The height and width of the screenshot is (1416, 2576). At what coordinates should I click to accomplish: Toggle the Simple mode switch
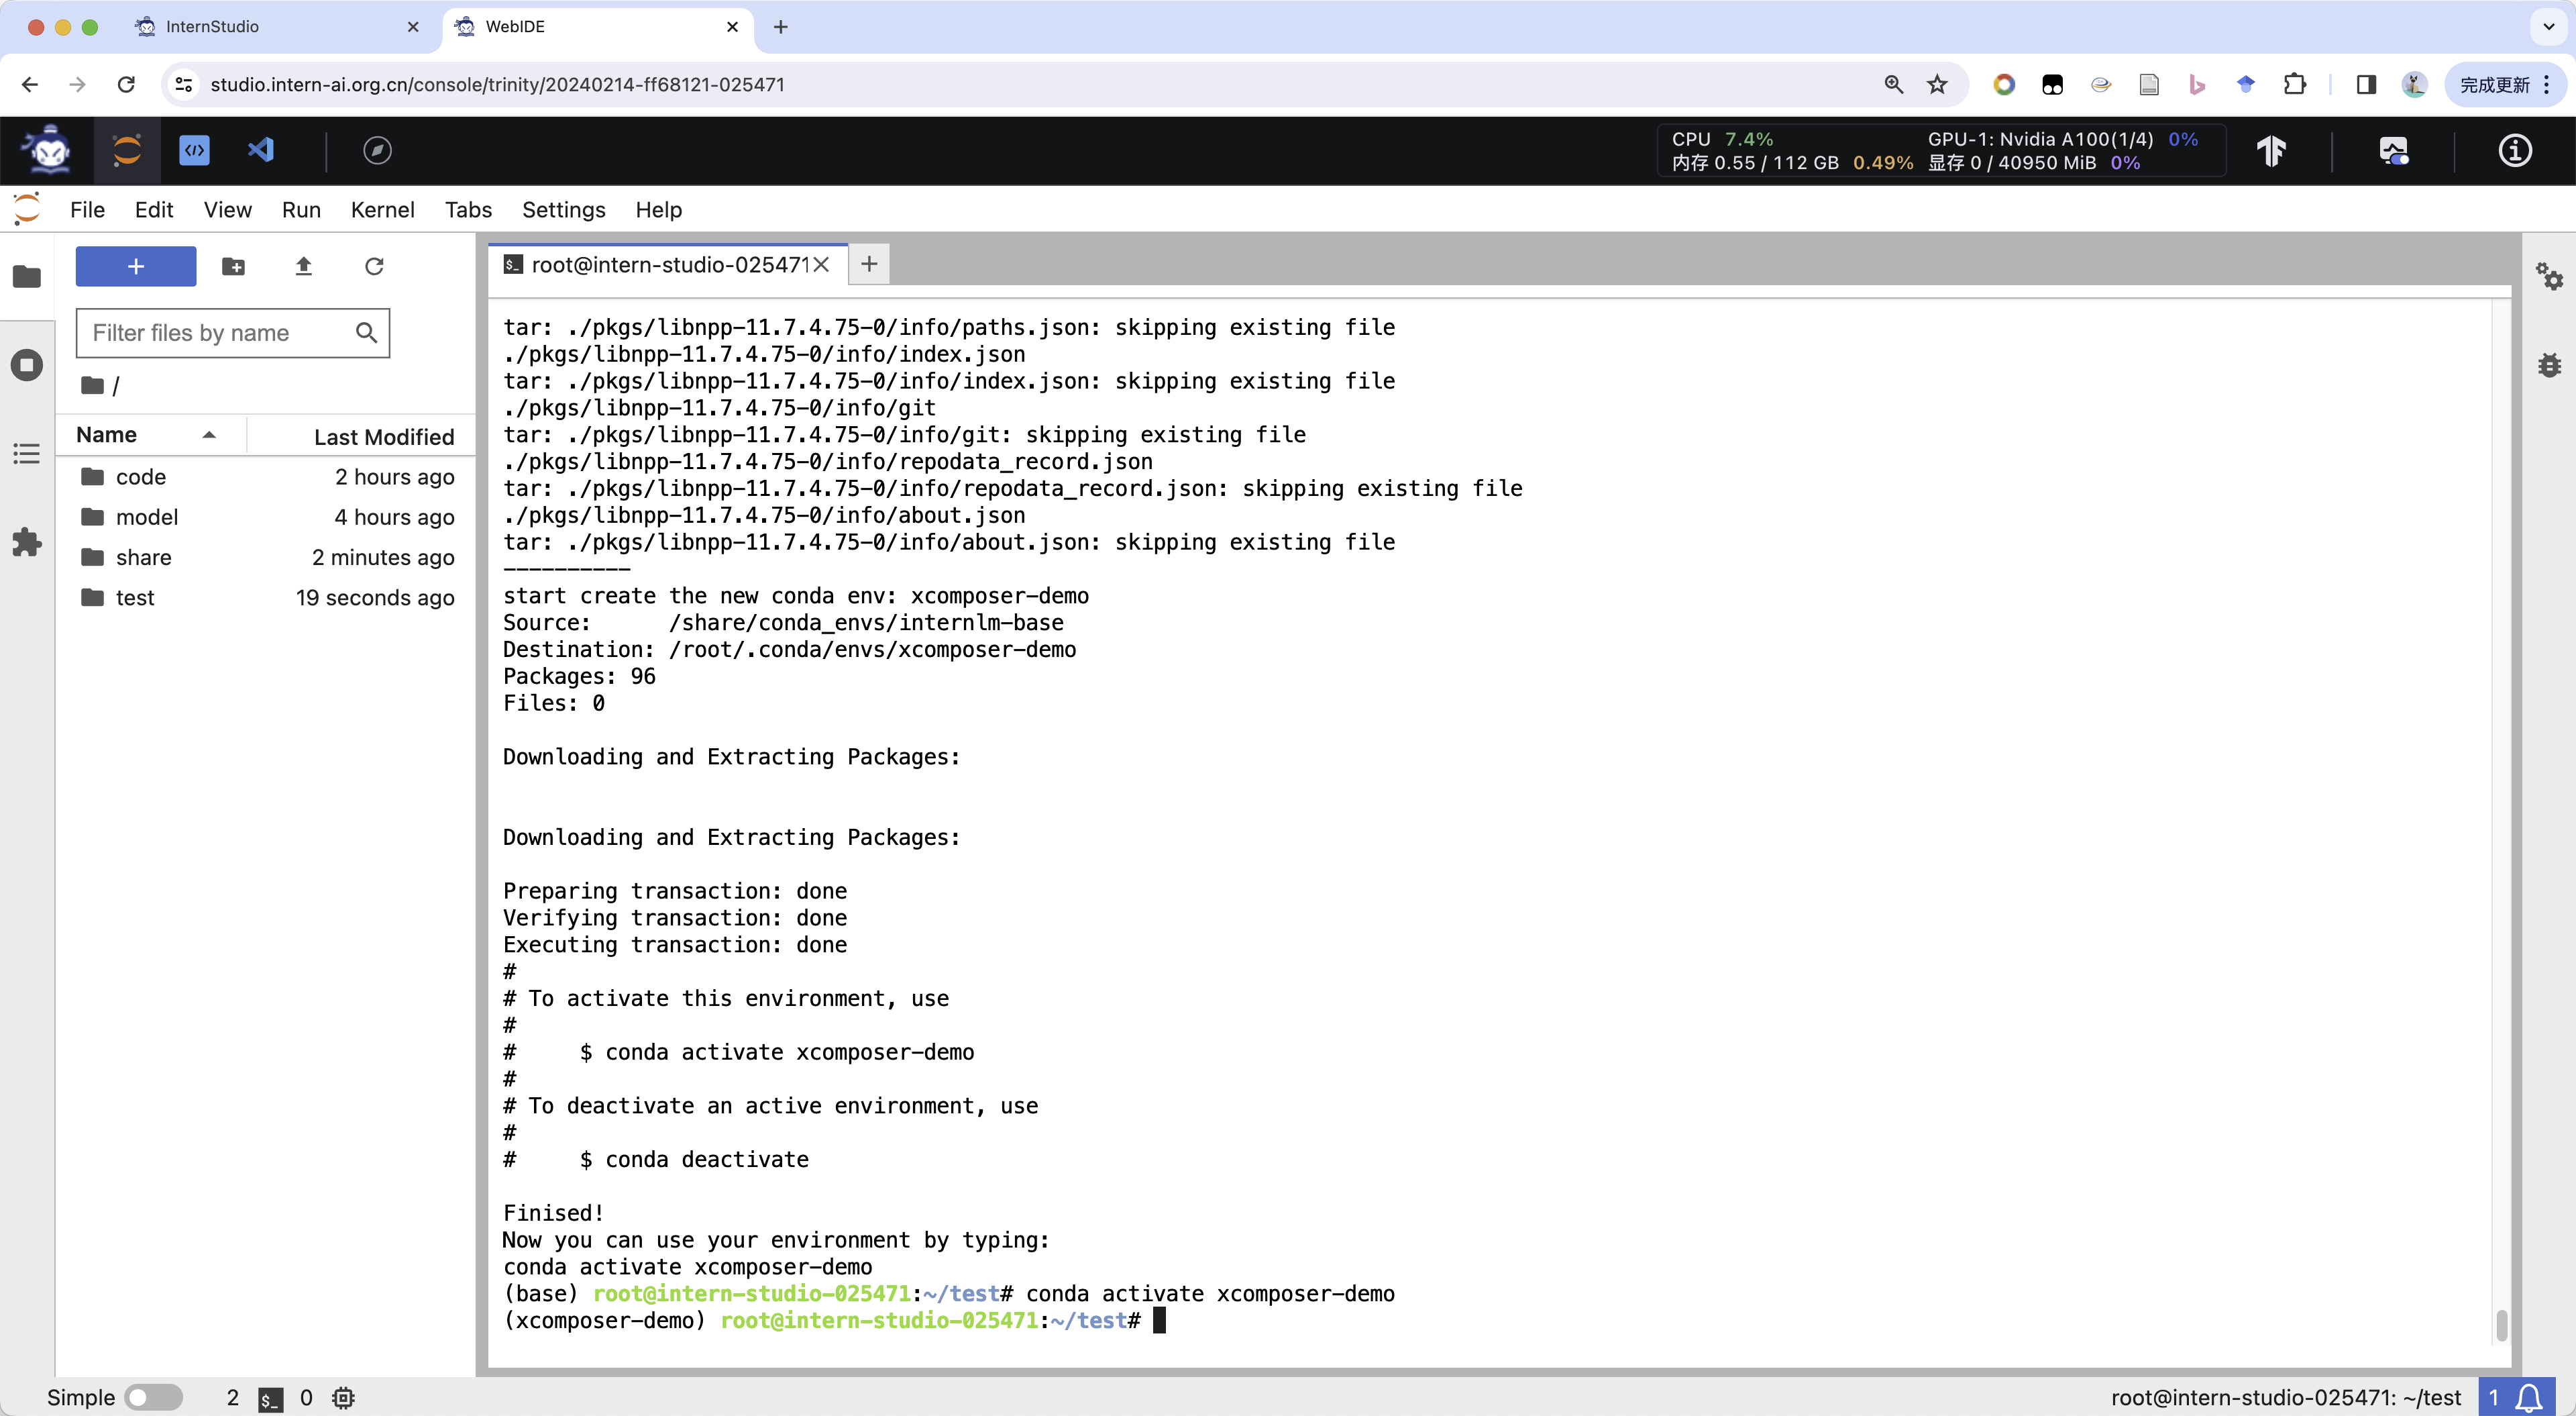coord(153,1397)
